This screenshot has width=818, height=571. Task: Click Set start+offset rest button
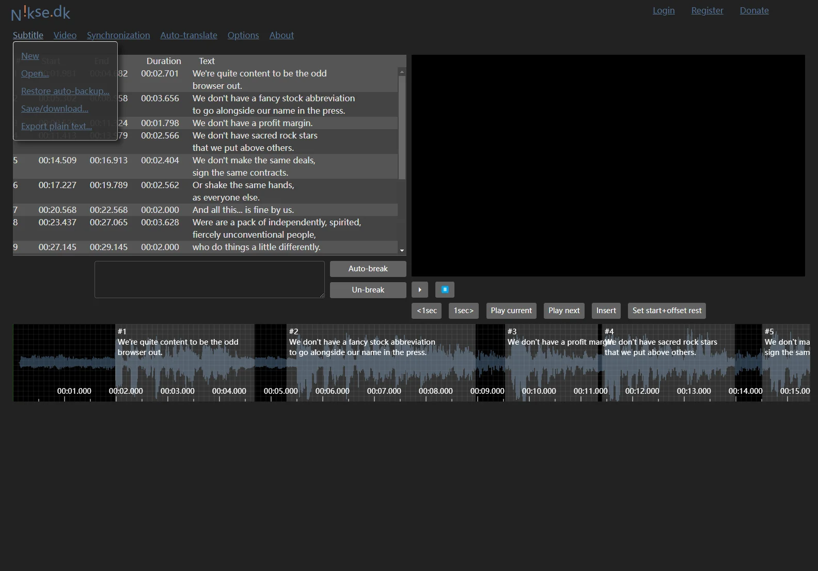[x=667, y=311]
